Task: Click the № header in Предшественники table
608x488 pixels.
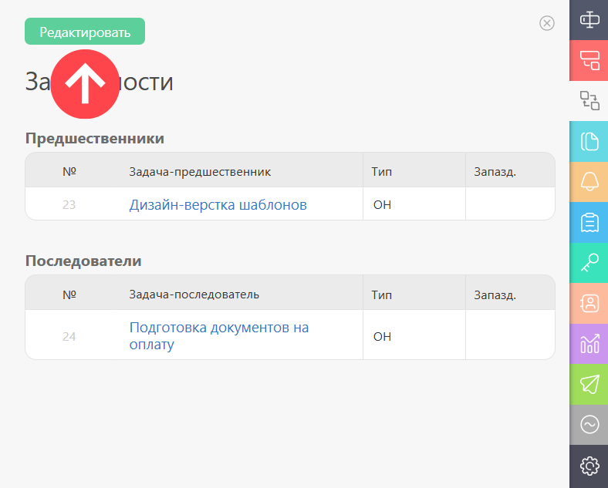Action: tap(69, 171)
